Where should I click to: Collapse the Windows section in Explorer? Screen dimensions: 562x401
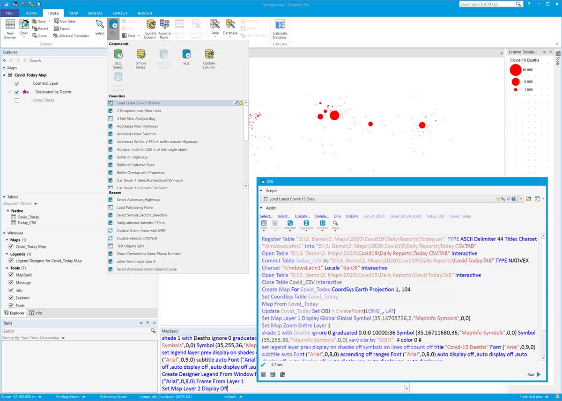click(x=4, y=233)
